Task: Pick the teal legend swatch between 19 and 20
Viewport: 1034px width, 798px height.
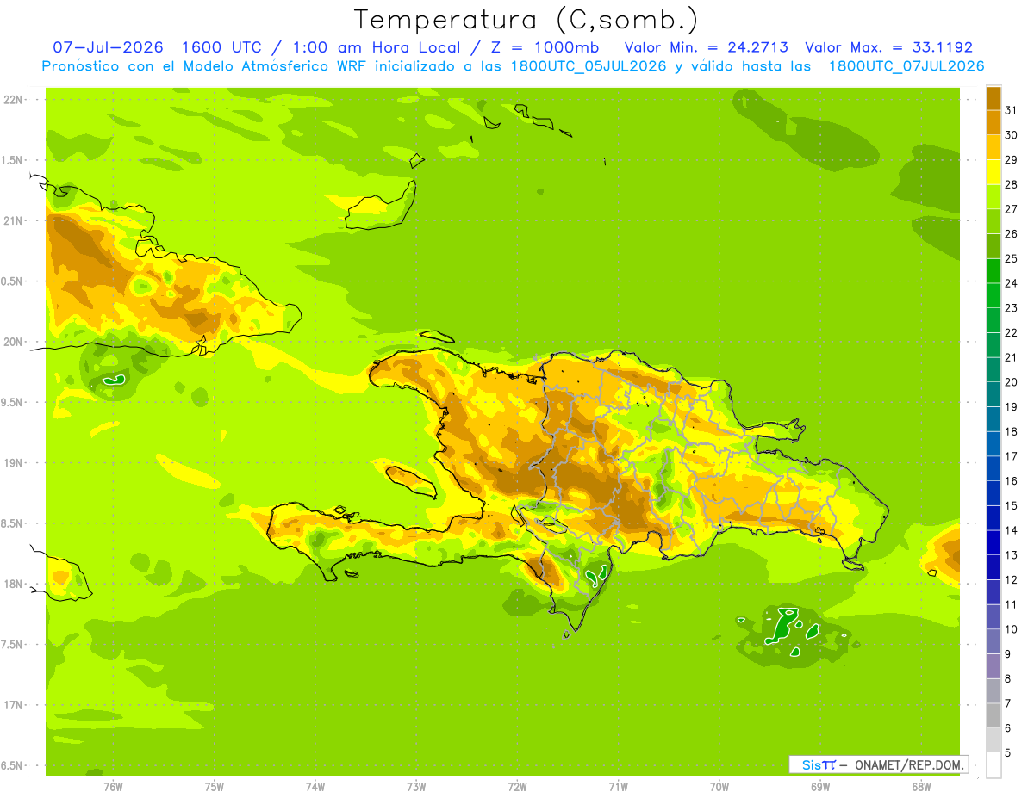Action: [994, 394]
